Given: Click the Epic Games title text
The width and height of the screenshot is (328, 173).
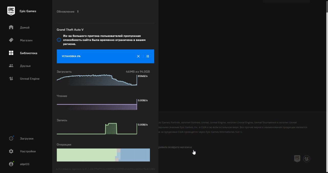Looking at the screenshot, I should click(x=28, y=11).
